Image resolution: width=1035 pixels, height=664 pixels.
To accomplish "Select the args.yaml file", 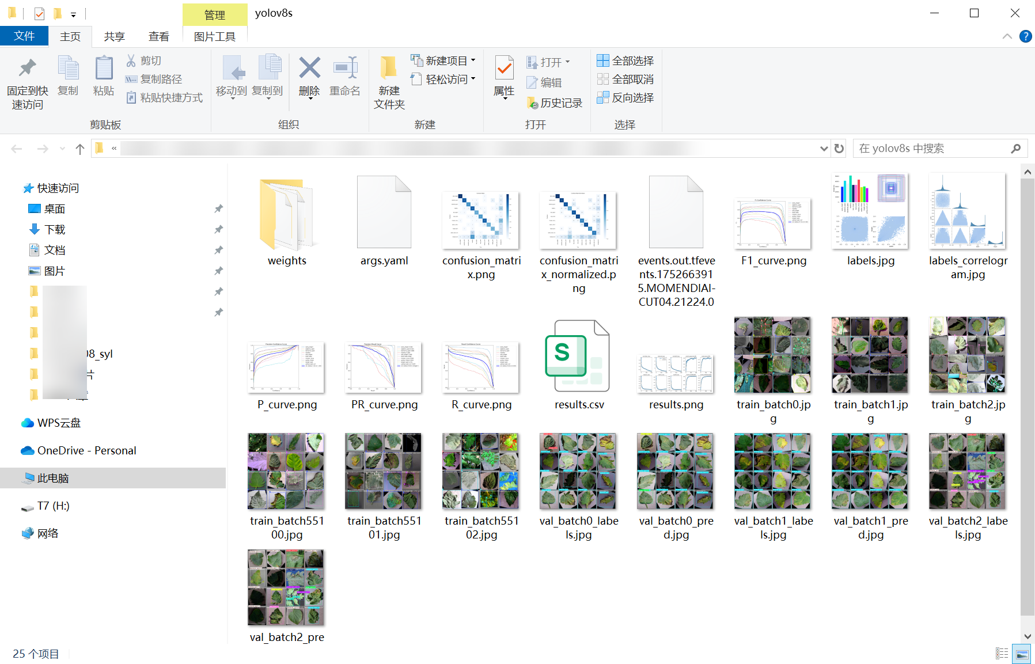I will pos(384,222).
